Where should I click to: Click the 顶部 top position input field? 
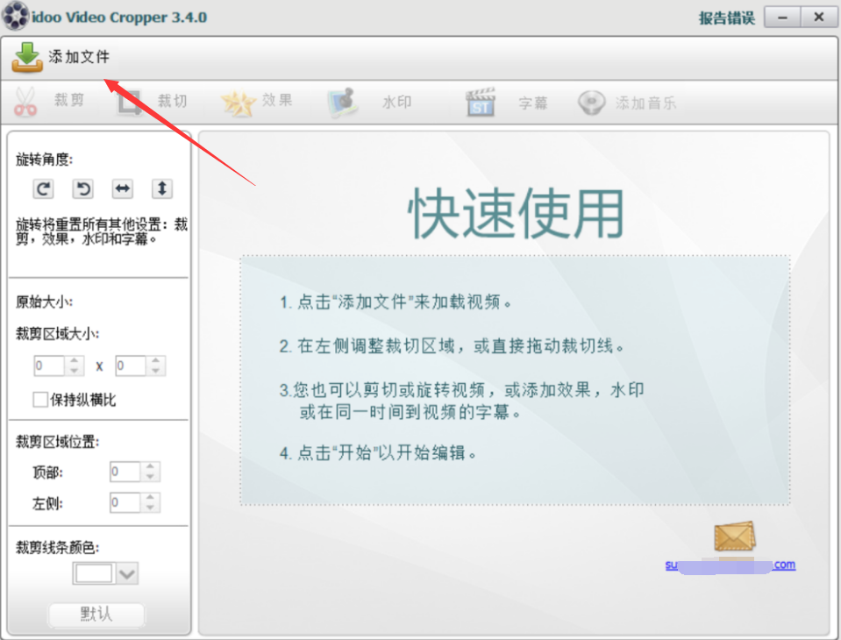pos(125,472)
